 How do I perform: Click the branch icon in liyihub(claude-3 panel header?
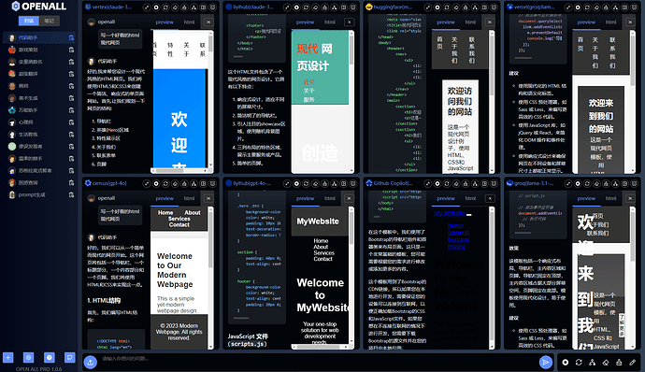[335, 7]
